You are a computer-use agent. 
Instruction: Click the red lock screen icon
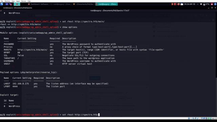tap(212, 4)
